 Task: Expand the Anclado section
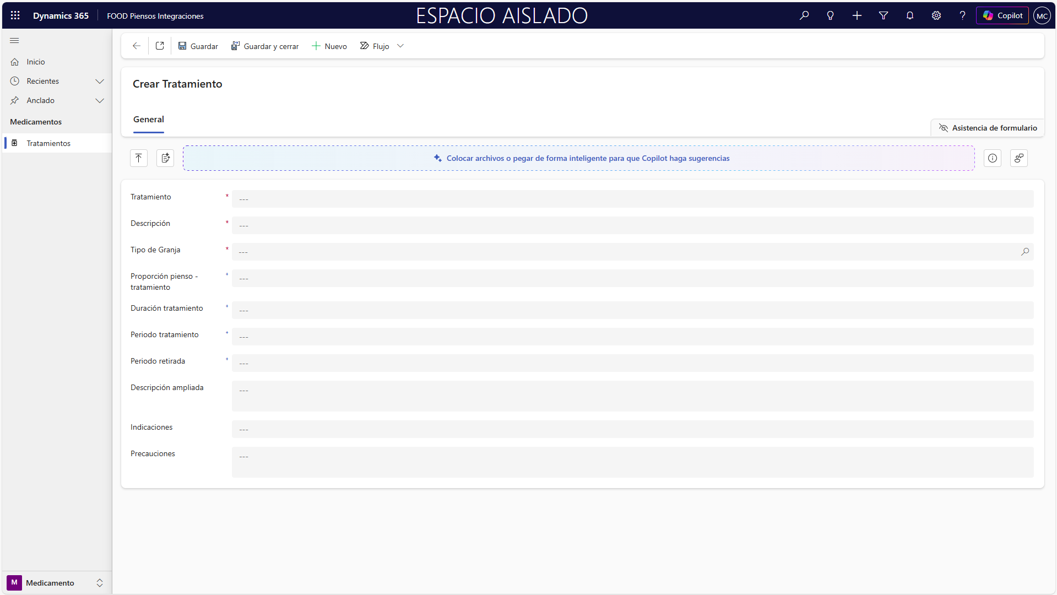point(100,101)
